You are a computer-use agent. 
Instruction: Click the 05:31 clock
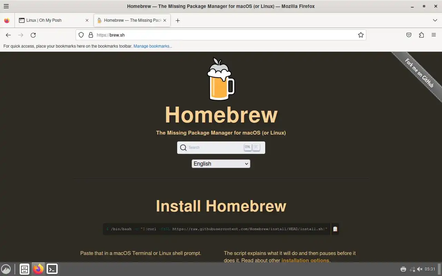[x=430, y=269]
